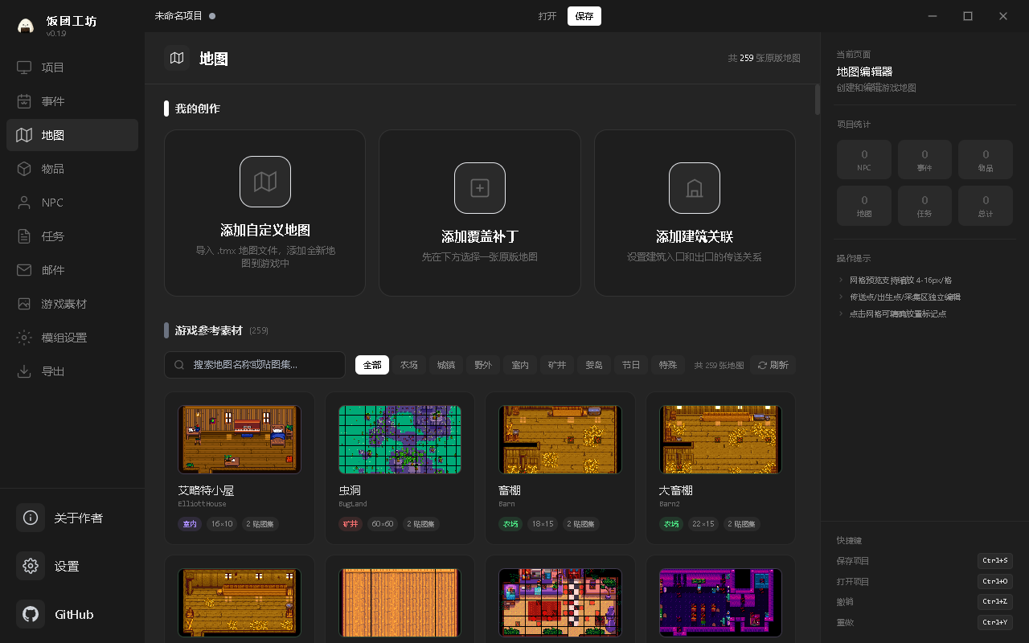Screen dimensions: 1029x643
Task: Select the 全部 filter tab
Action: coord(372,365)
